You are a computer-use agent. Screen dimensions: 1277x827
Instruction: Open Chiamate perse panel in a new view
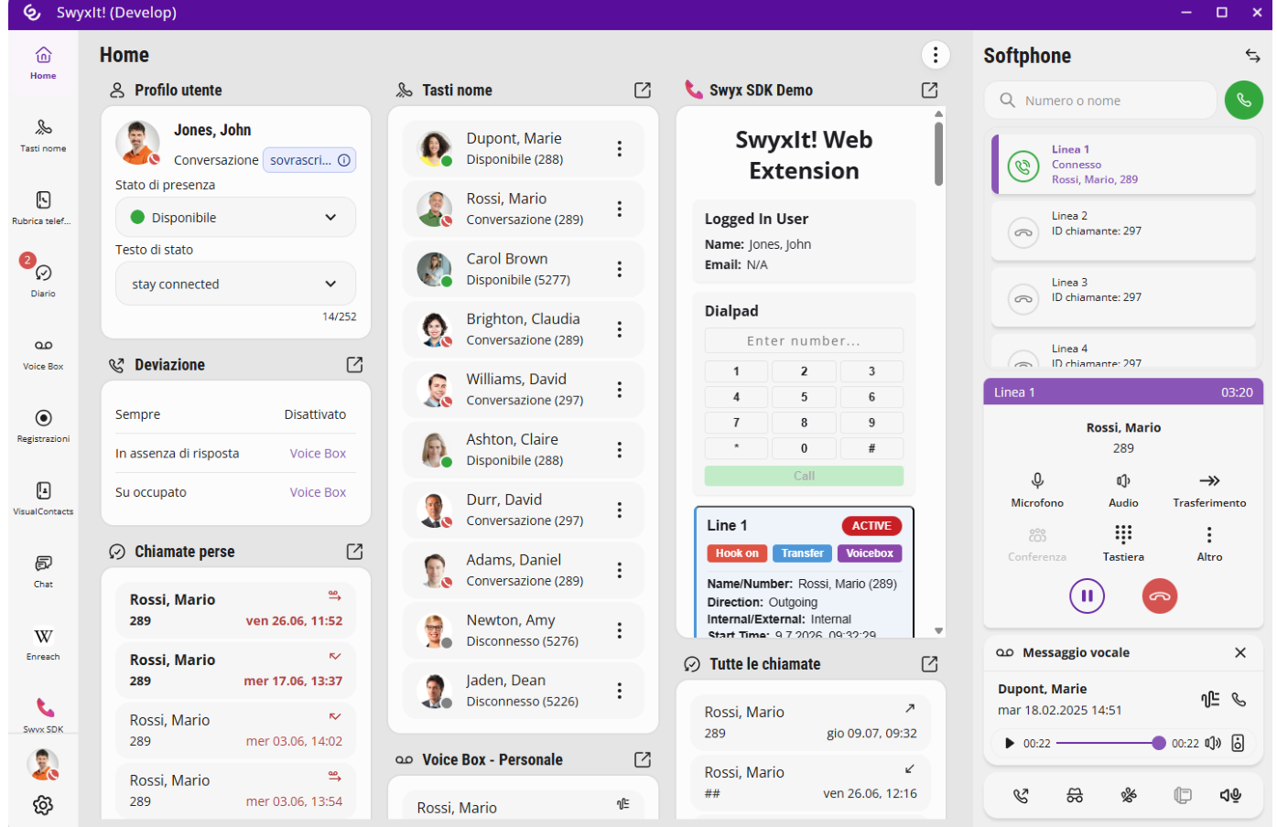355,552
